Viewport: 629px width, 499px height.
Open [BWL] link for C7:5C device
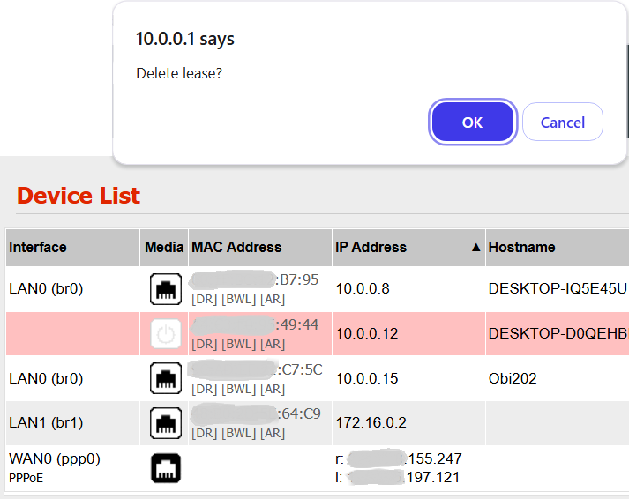[x=239, y=389]
